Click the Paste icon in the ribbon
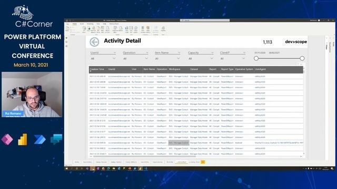The width and height of the screenshot is (337, 189). (x=67, y=29)
